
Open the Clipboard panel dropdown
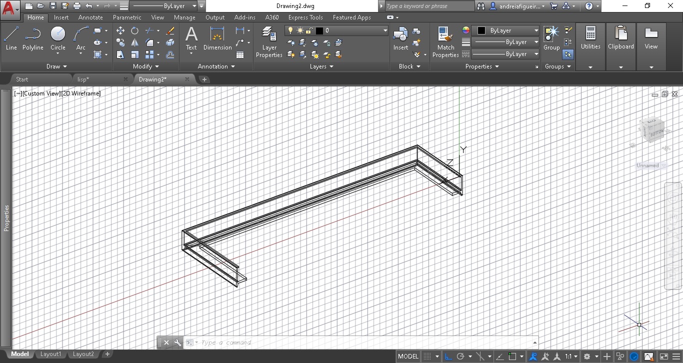pyautogui.click(x=621, y=67)
